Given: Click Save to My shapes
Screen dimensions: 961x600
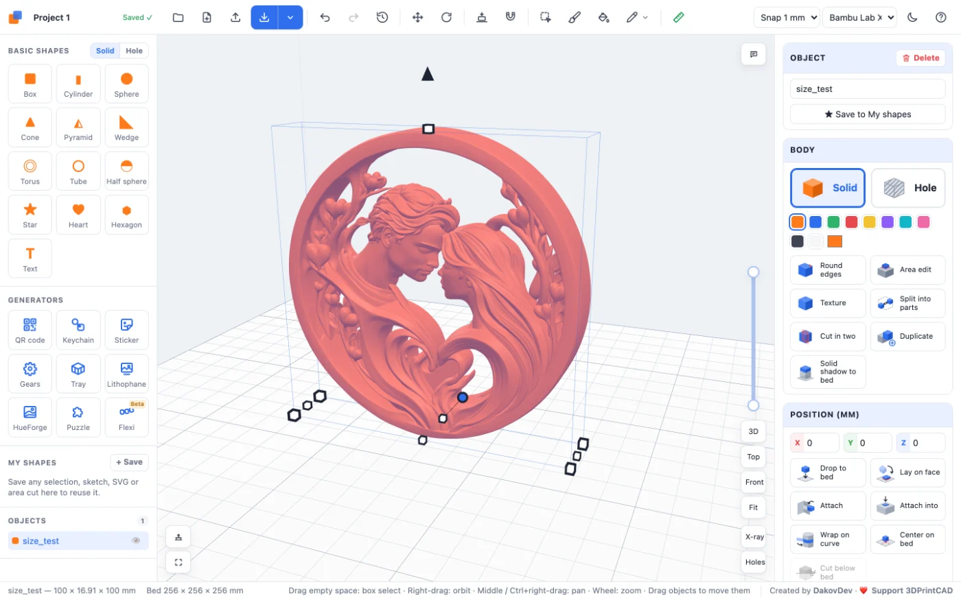Looking at the screenshot, I should click(x=868, y=115).
